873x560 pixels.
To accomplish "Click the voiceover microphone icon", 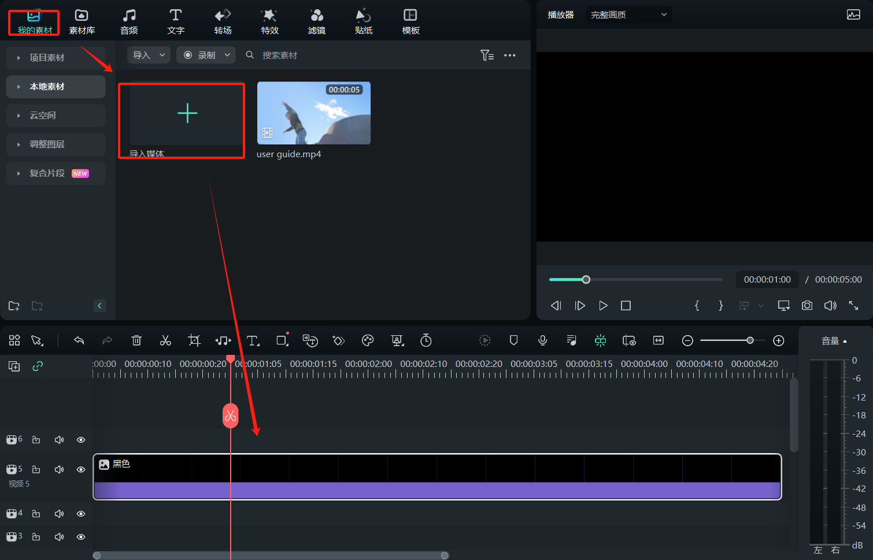I will point(542,340).
